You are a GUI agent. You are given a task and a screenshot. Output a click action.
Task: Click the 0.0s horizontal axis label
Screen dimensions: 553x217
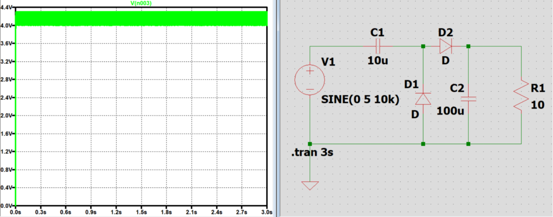tap(16, 213)
